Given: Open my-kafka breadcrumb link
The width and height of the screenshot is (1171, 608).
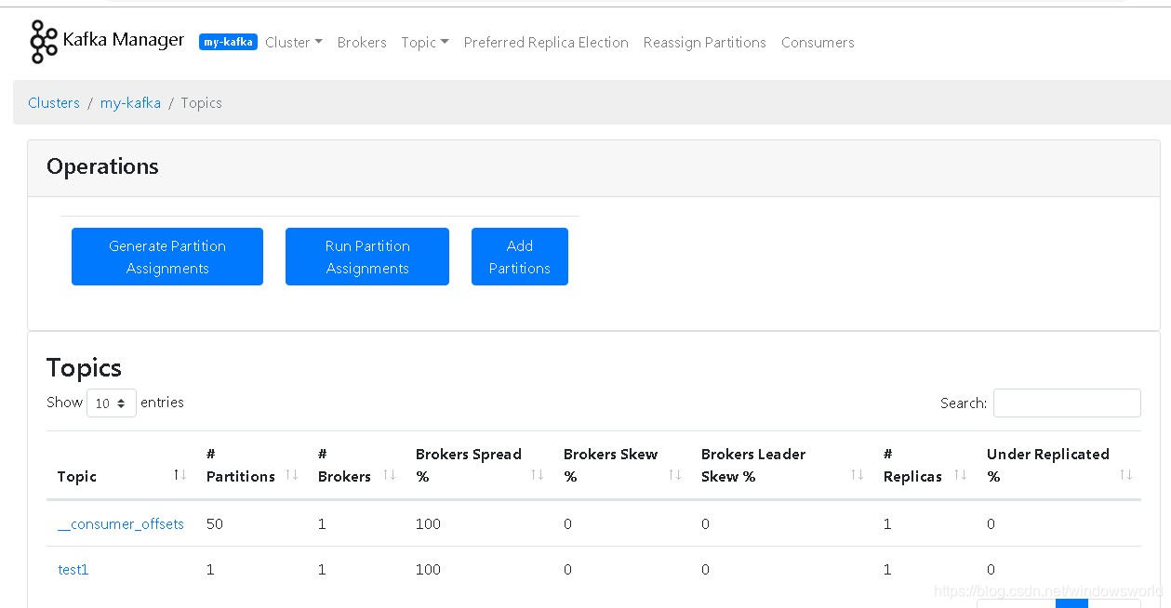Looking at the screenshot, I should point(130,103).
